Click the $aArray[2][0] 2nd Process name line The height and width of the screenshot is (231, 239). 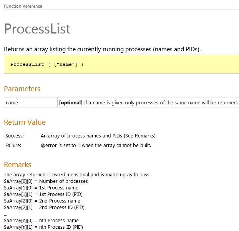(x=42, y=201)
